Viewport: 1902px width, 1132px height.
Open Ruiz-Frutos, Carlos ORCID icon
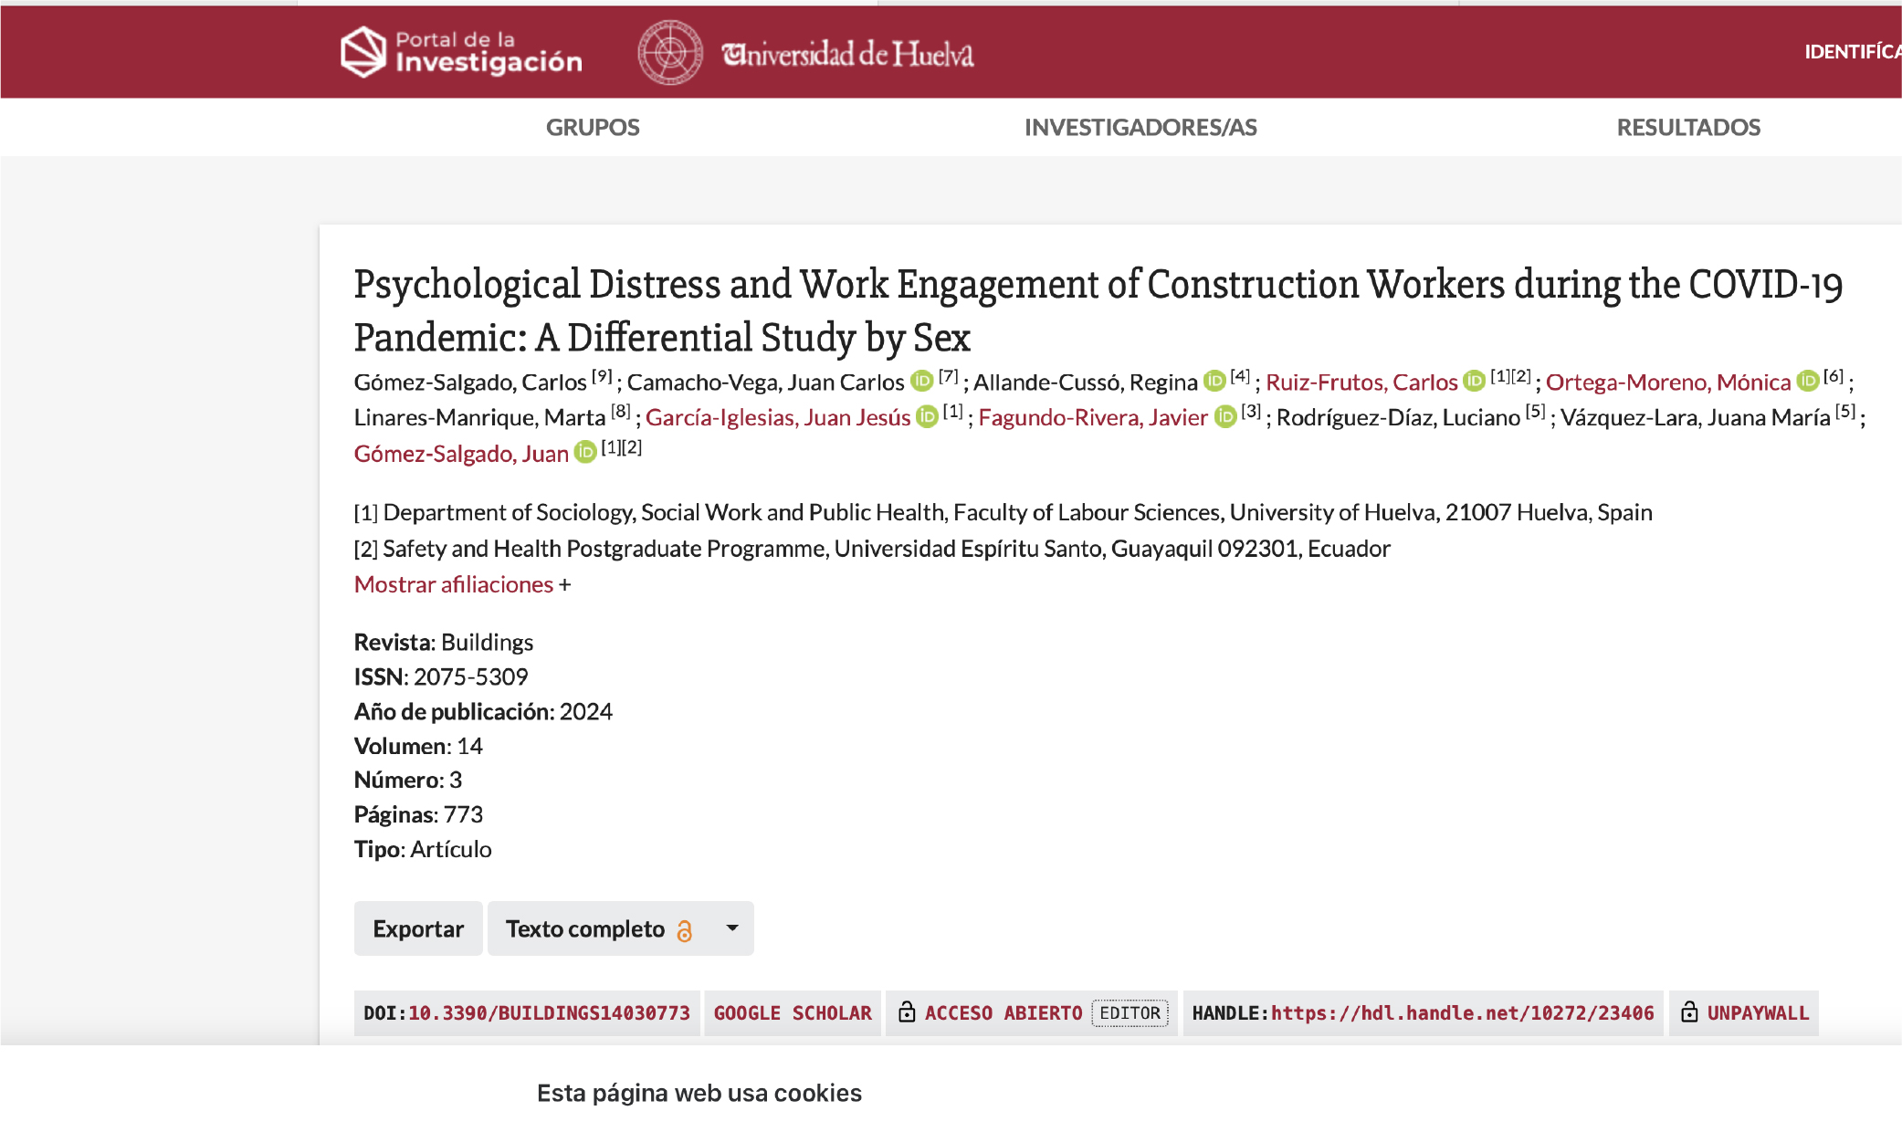(1475, 381)
